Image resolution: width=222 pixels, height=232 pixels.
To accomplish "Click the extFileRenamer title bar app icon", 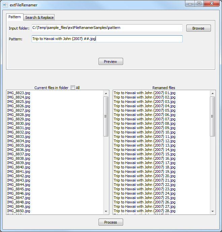I will click(5, 5).
